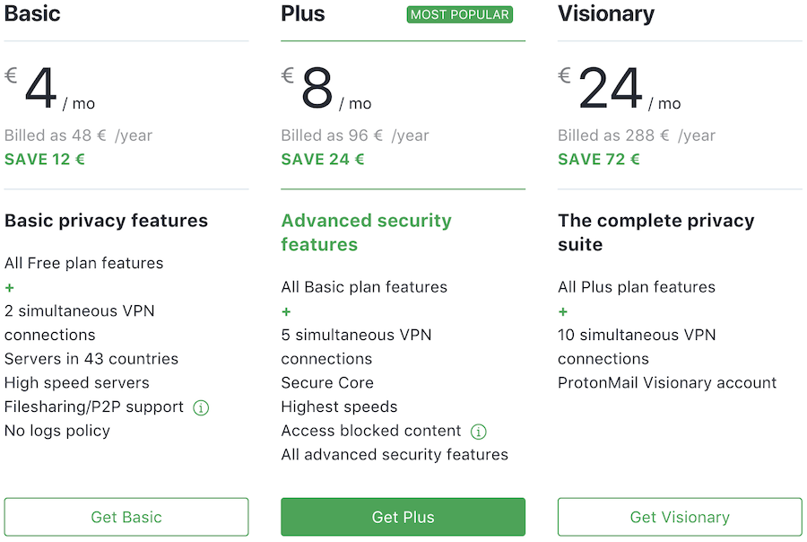Select the Get Basic button
Image resolution: width=807 pixels, height=542 pixels.
point(126,517)
